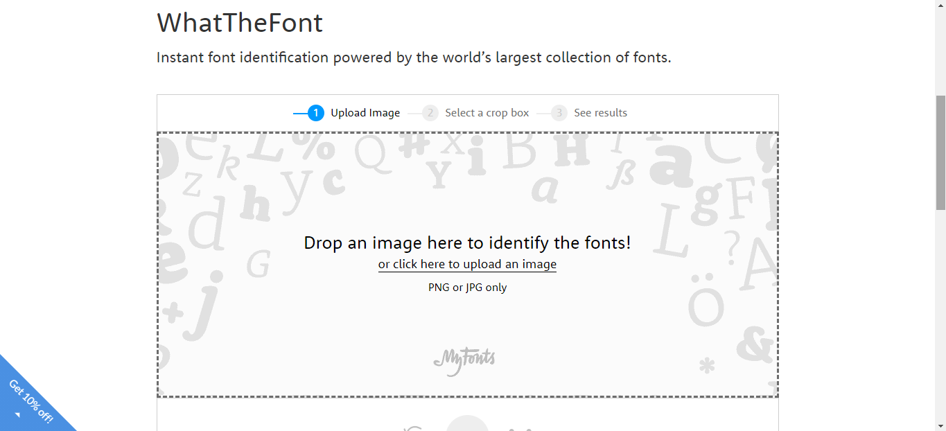Select the step 2 circle indicator
This screenshot has width=946, height=431.
point(430,112)
